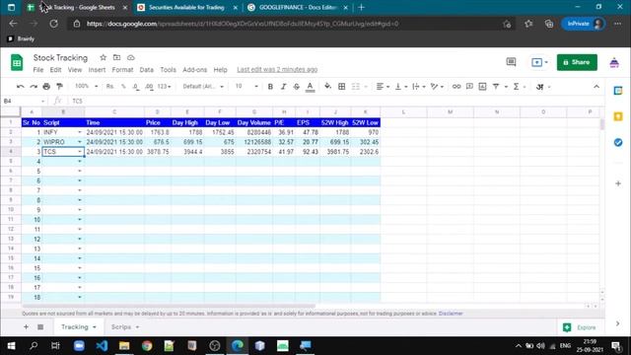Toggle Italic formatting
Image resolution: width=631 pixels, height=355 pixels.
click(283, 87)
